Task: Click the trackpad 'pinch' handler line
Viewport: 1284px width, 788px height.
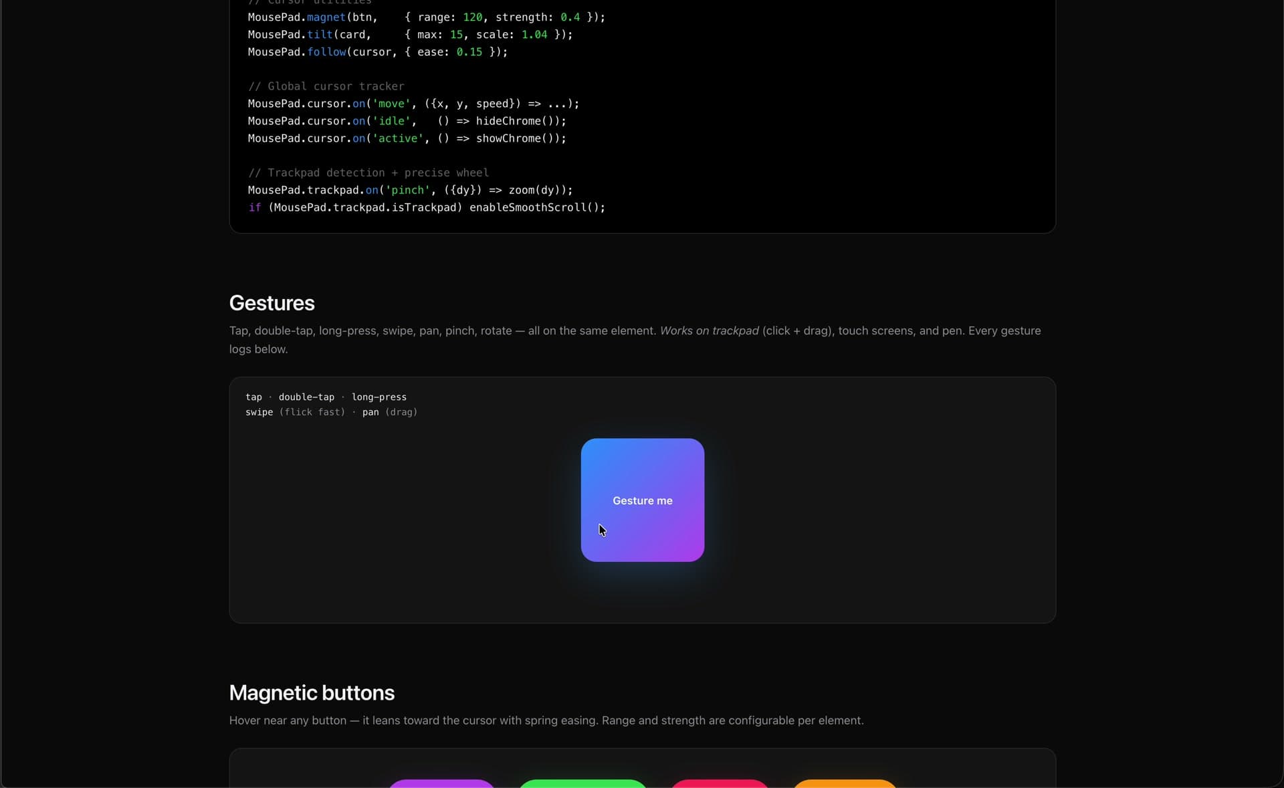Action: (x=409, y=190)
